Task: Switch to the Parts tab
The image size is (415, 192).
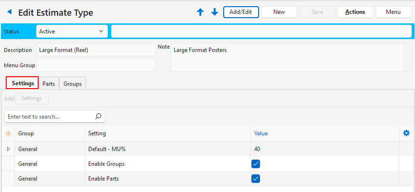Action: (x=49, y=83)
